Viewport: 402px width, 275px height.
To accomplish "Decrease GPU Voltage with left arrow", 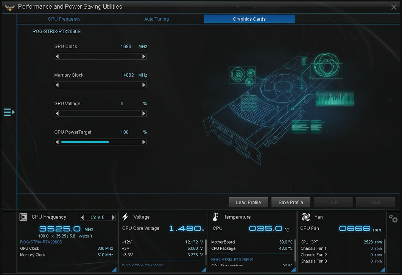I will pos(57,114).
